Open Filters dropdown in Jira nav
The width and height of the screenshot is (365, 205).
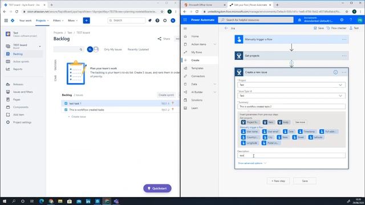point(58,20)
